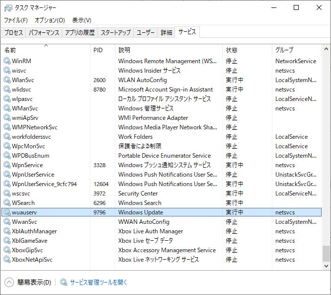Click the NetworkService group cell
The image size is (331, 295).
click(296, 61)
